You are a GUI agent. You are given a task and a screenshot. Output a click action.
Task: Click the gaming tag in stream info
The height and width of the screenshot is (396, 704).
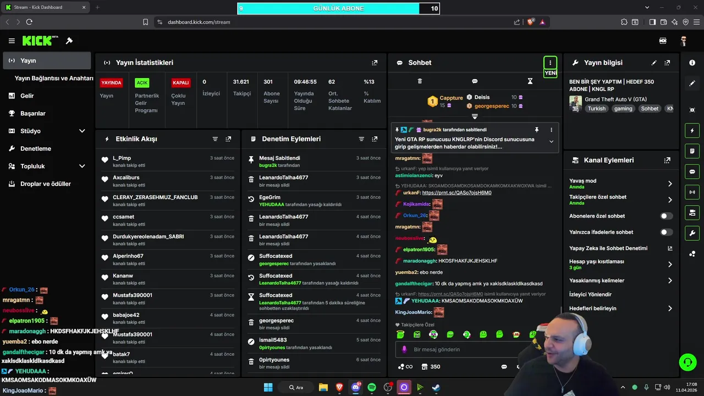click(623, 109)
